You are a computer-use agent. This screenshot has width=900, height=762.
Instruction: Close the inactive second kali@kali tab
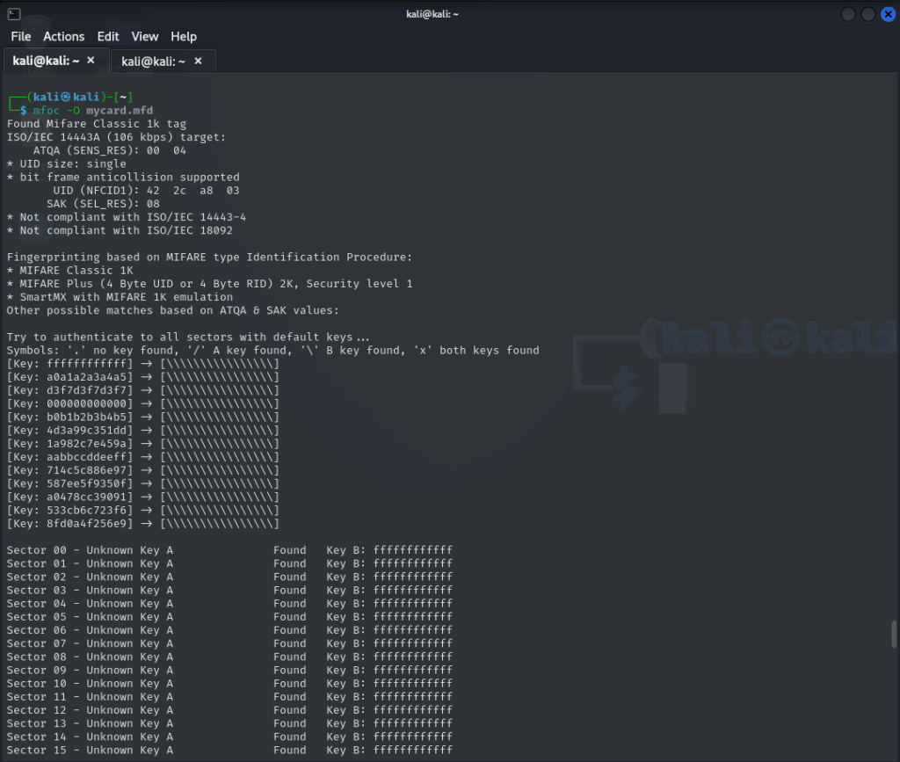(x=198, y=61)
